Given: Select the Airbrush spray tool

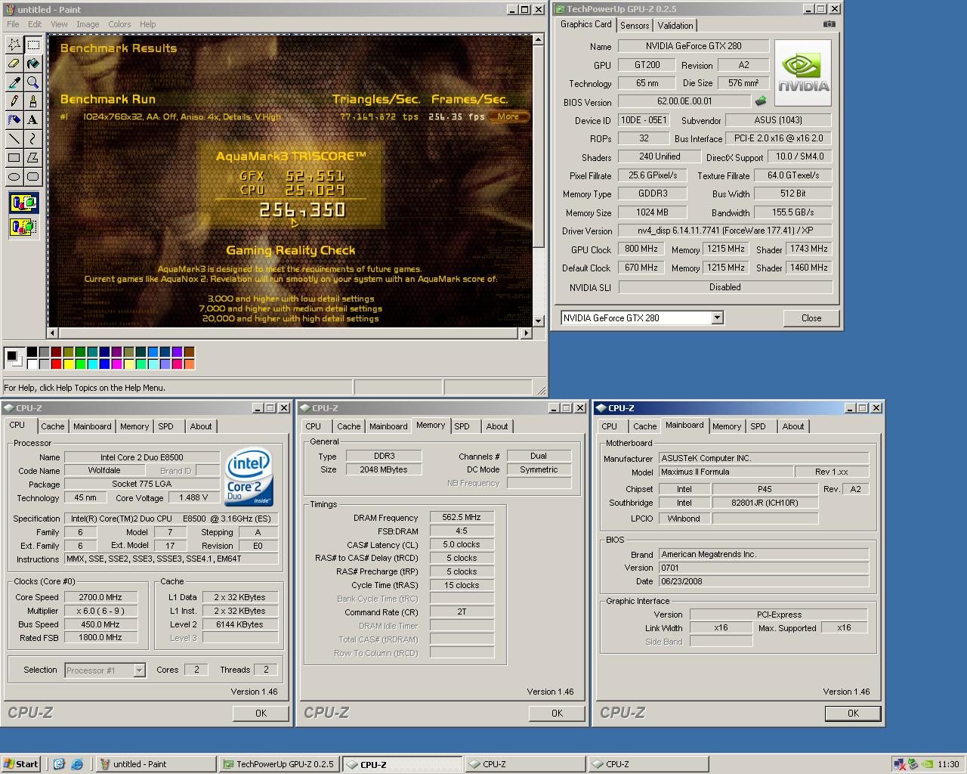Looking at the screenshot, I should [14, 120].
